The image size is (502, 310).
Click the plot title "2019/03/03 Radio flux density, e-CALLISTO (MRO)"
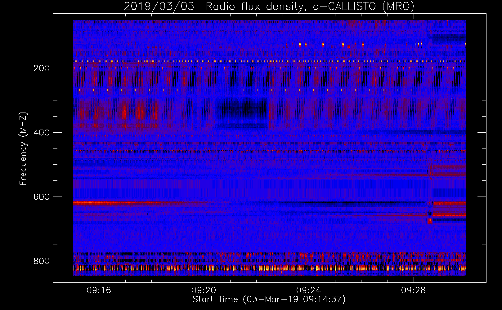point(269,6)
